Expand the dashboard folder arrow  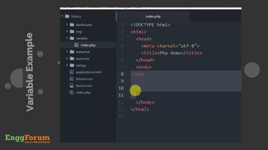point(67,25)
